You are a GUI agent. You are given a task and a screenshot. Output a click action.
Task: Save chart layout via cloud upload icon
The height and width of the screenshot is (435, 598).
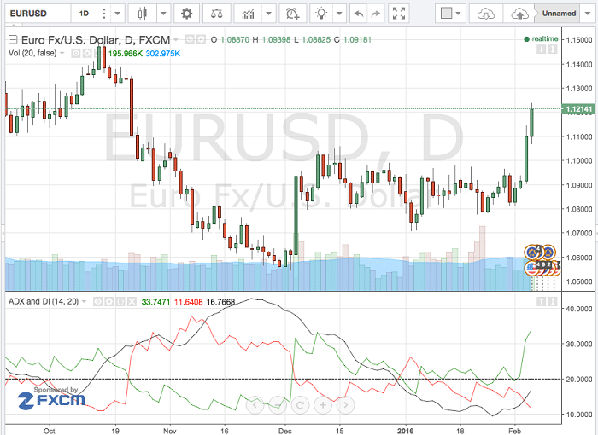pos(519,14)
